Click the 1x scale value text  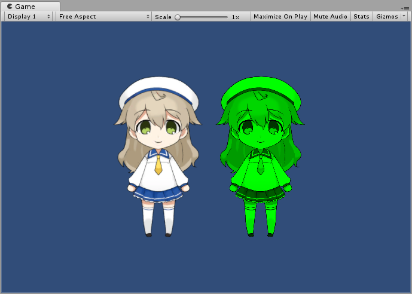236,17
